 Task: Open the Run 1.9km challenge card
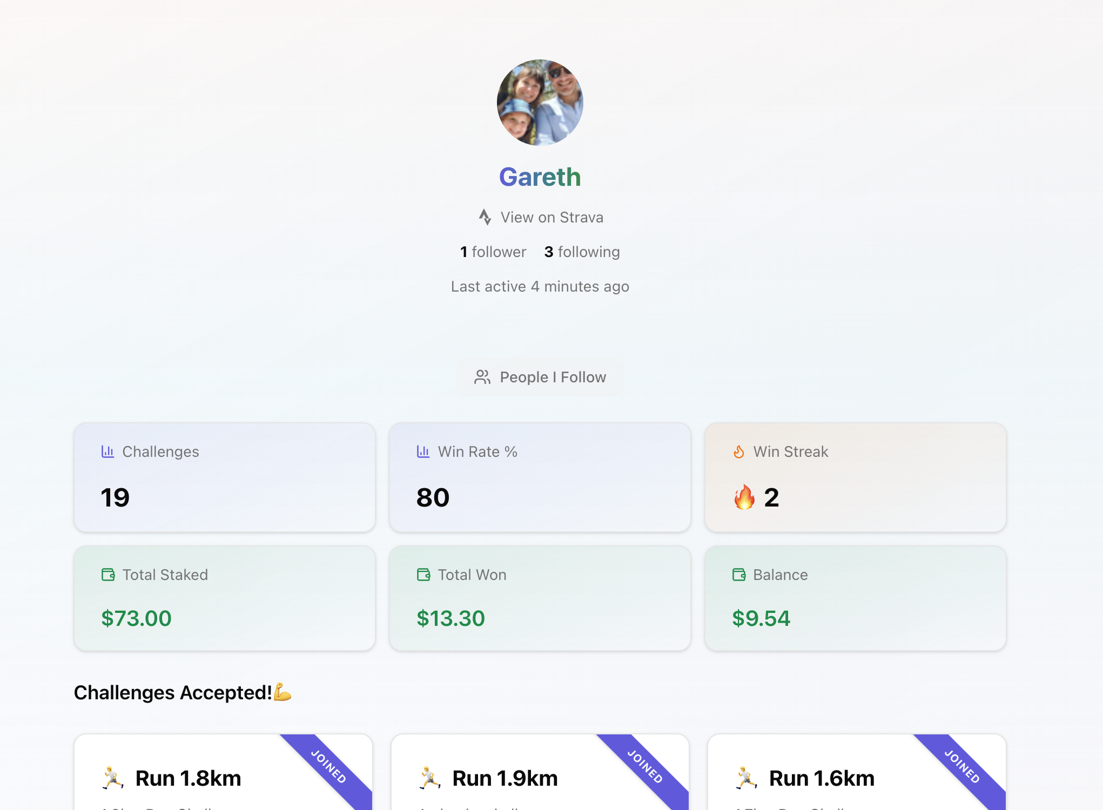tap(505, 778)
